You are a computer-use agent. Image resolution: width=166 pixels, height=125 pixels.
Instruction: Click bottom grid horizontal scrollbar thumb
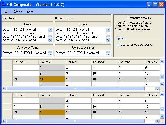point(75,121)
